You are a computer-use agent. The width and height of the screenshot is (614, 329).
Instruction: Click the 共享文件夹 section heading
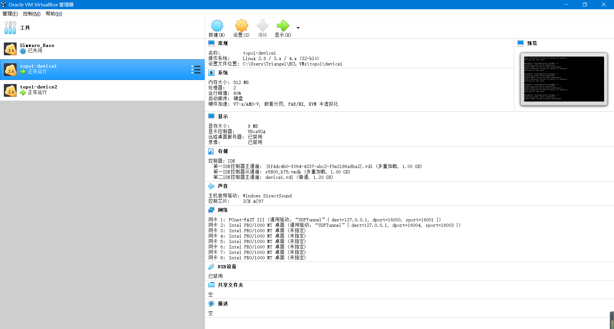pyautogui.click(x=231, y=285)
